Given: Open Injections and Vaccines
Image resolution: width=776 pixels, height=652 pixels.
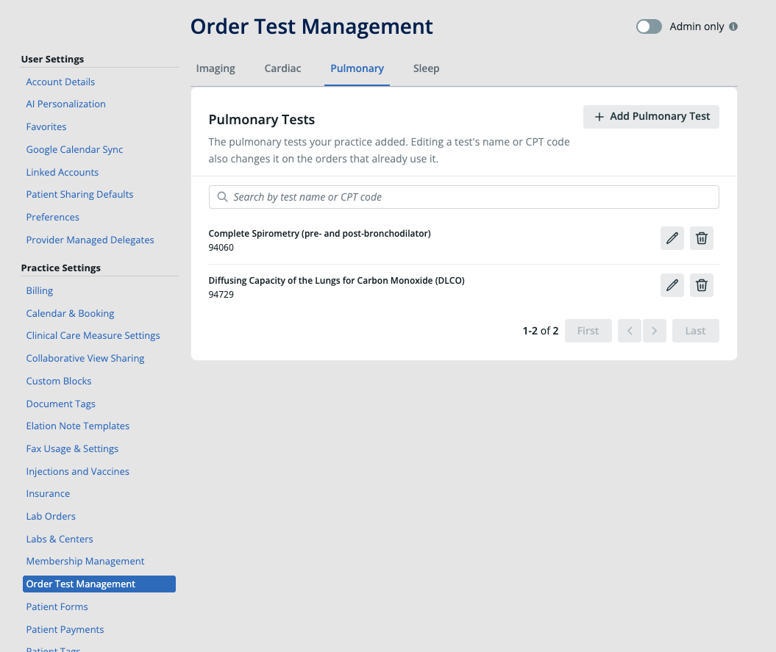Looking at the screenshot, I should pyautogui.click(x=78, y=471).
